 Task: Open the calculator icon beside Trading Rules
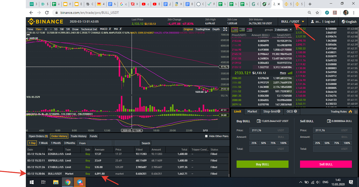(x=356, y=112)
